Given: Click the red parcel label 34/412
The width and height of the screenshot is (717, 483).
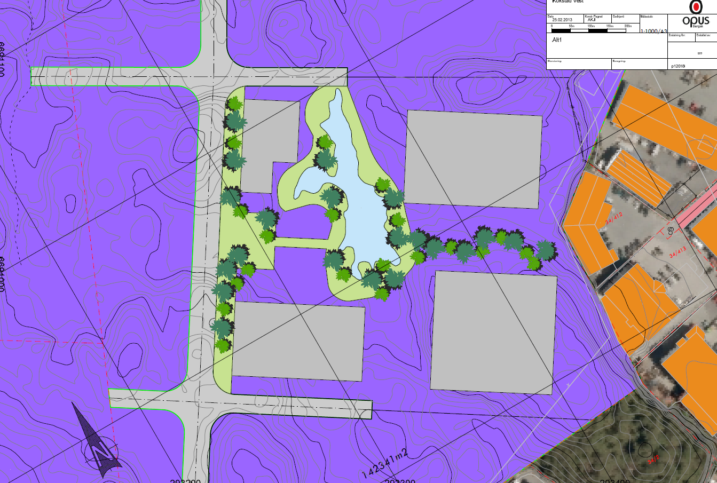Looking at the screenshot, I should tap(614, 217).
